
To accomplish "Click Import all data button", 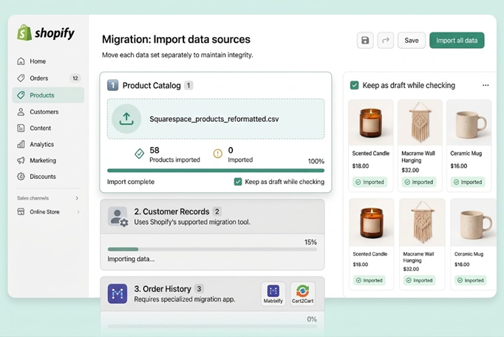I will click(457, 40).
